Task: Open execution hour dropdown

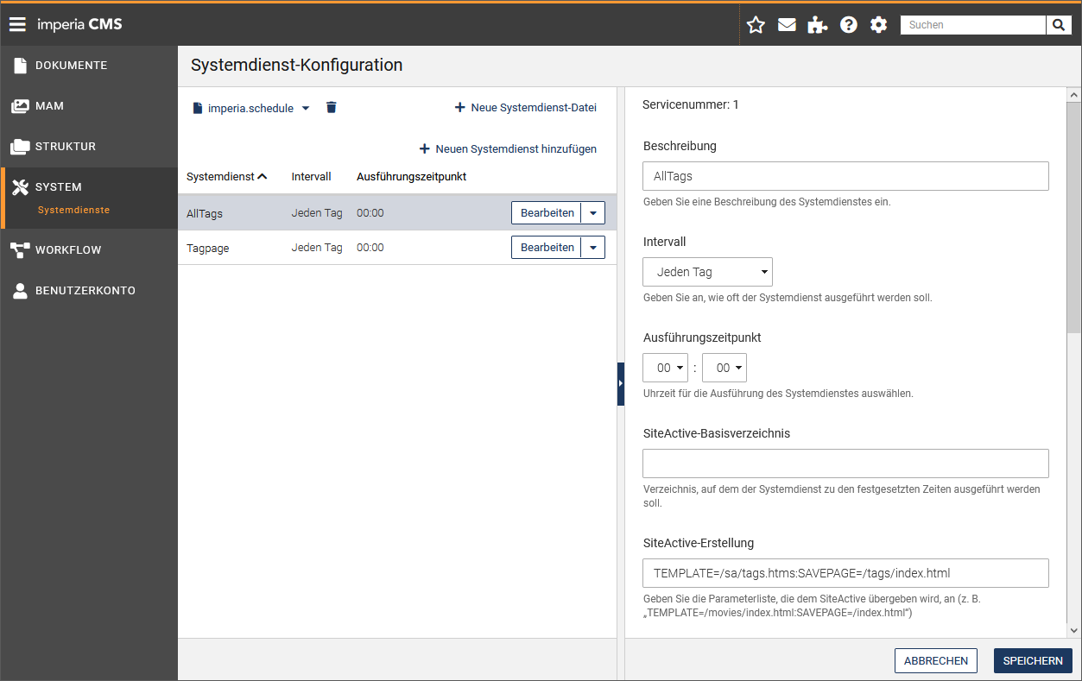Action: tap(665, 368)
